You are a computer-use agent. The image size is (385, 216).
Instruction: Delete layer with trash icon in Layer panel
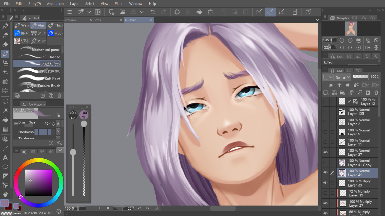pyautogui.click(x=376, y=93)
